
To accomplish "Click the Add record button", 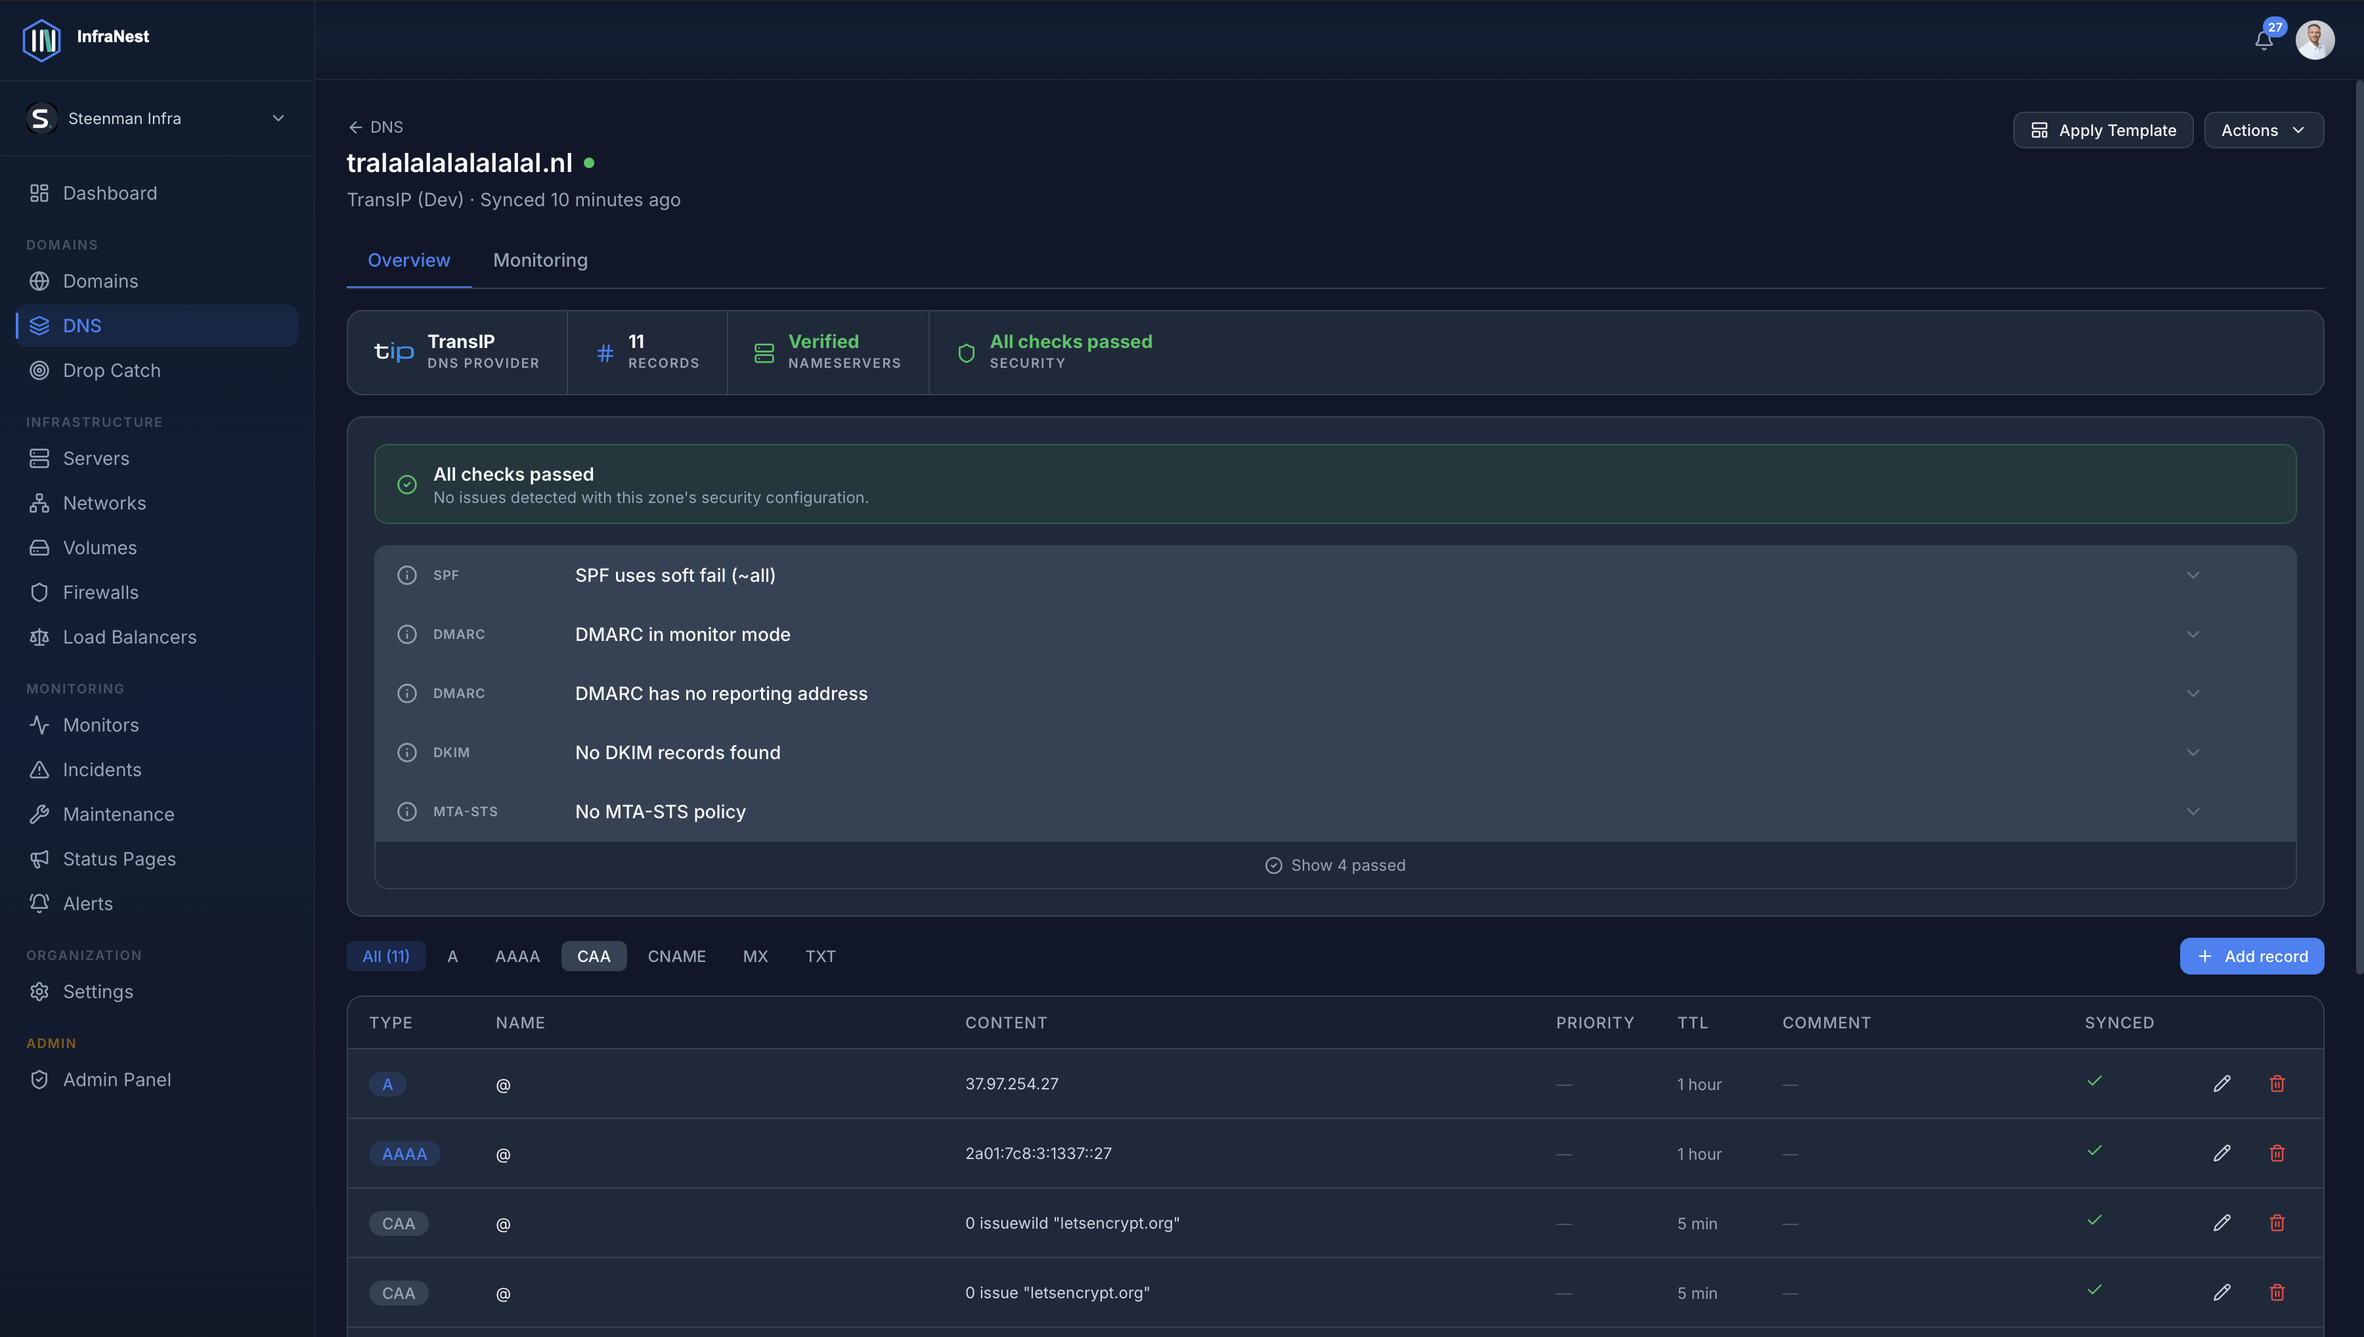I will (2252, 956).
